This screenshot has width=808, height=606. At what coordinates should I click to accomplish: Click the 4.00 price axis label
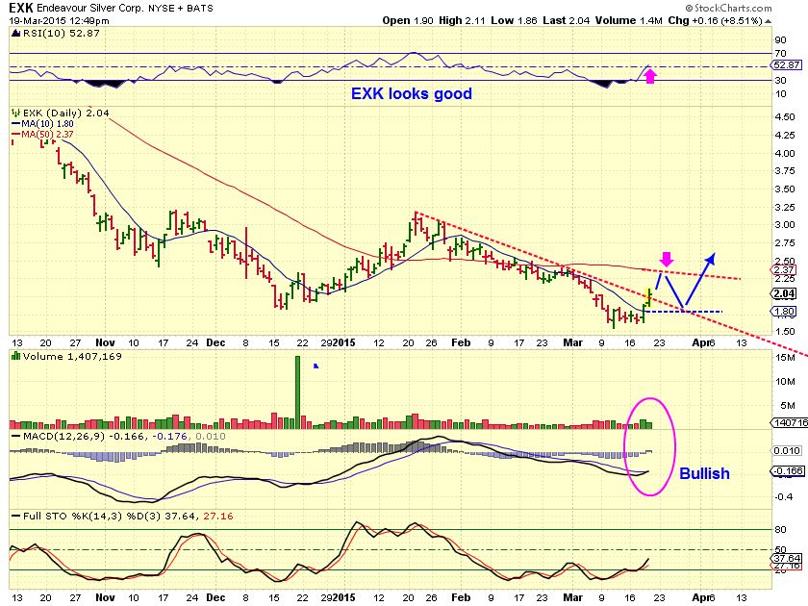click(784, 153)
